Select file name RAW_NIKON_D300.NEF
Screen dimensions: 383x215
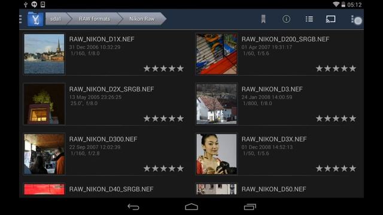click(x=103, y=139)
